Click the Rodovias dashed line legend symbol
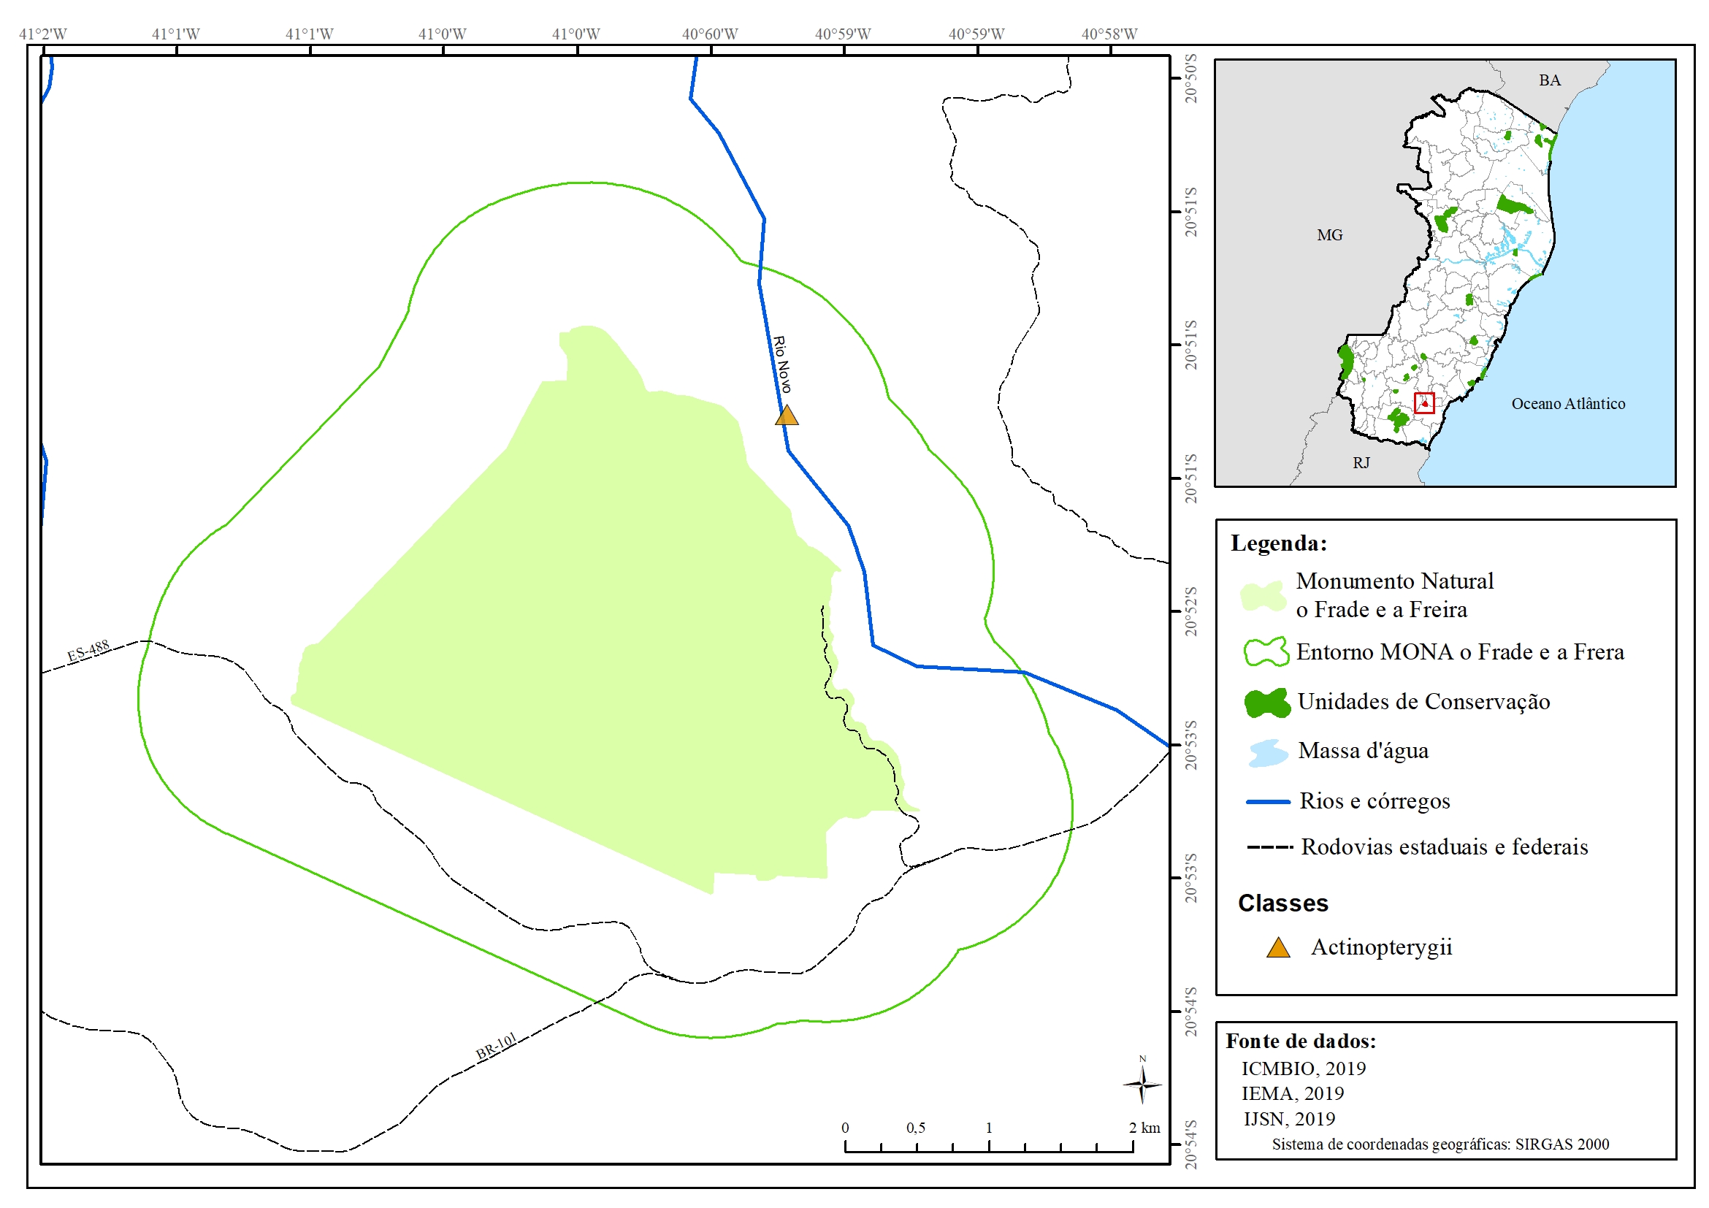 tap(1269, 848)
